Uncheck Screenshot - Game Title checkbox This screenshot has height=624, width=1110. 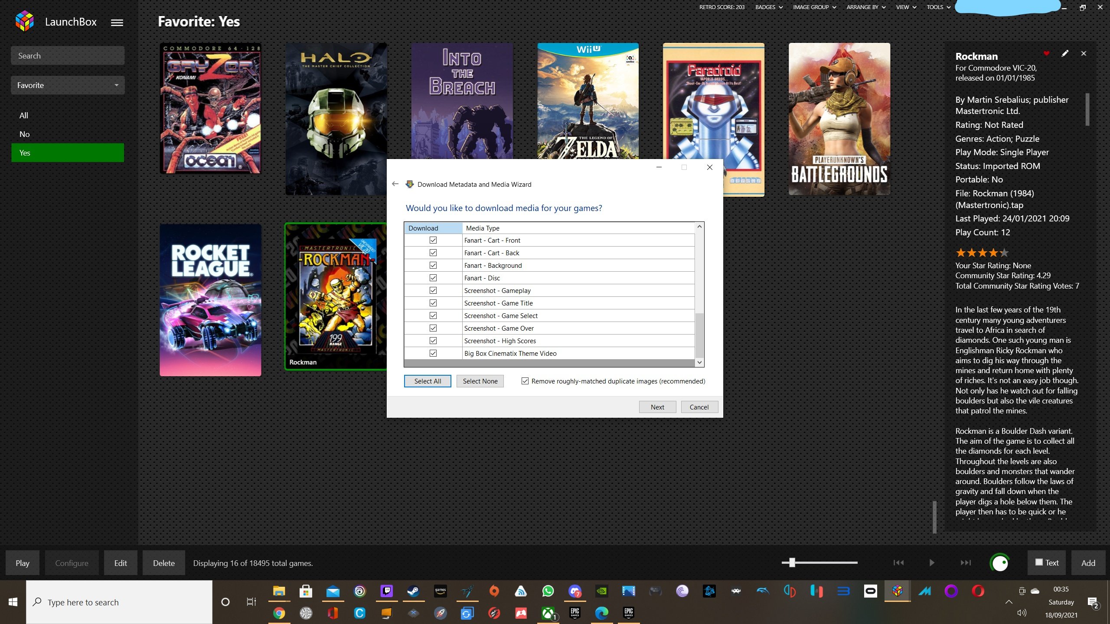[433, 303]
